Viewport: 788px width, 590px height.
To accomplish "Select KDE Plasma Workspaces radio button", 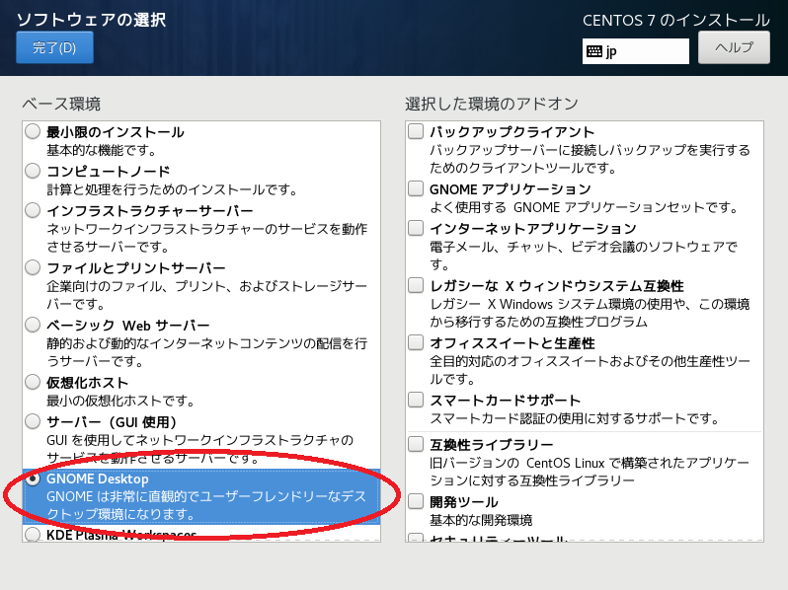I will 33,534.
